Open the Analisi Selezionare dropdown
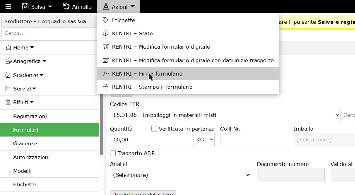This screenshot has height=195, width=355. [180, 175]
